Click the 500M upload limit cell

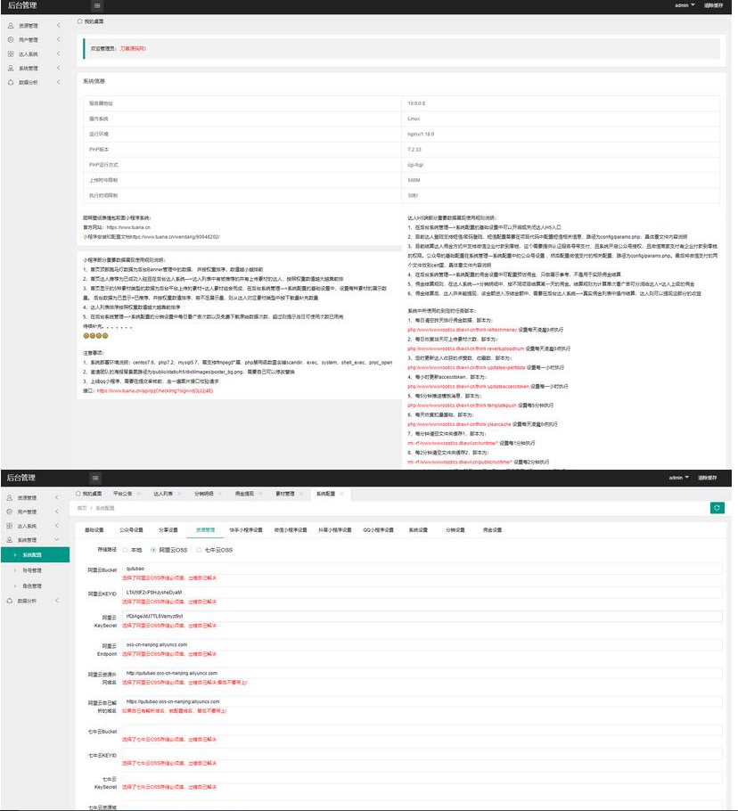pyautogui.click(x=561, y=180)
